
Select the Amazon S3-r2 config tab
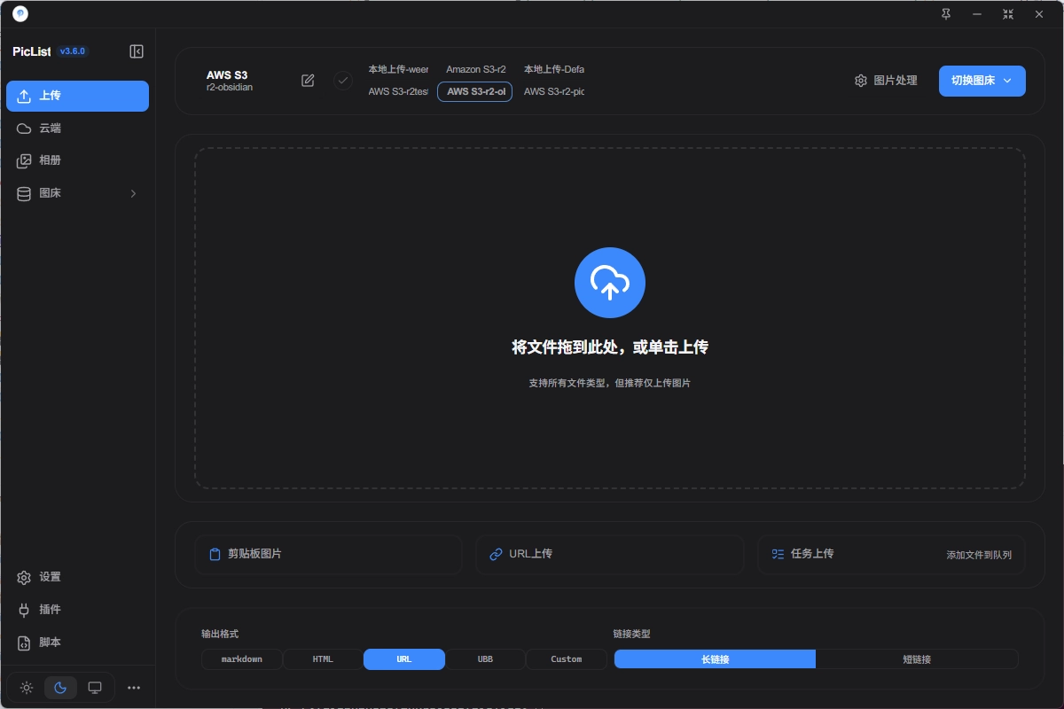coord(476,69)
